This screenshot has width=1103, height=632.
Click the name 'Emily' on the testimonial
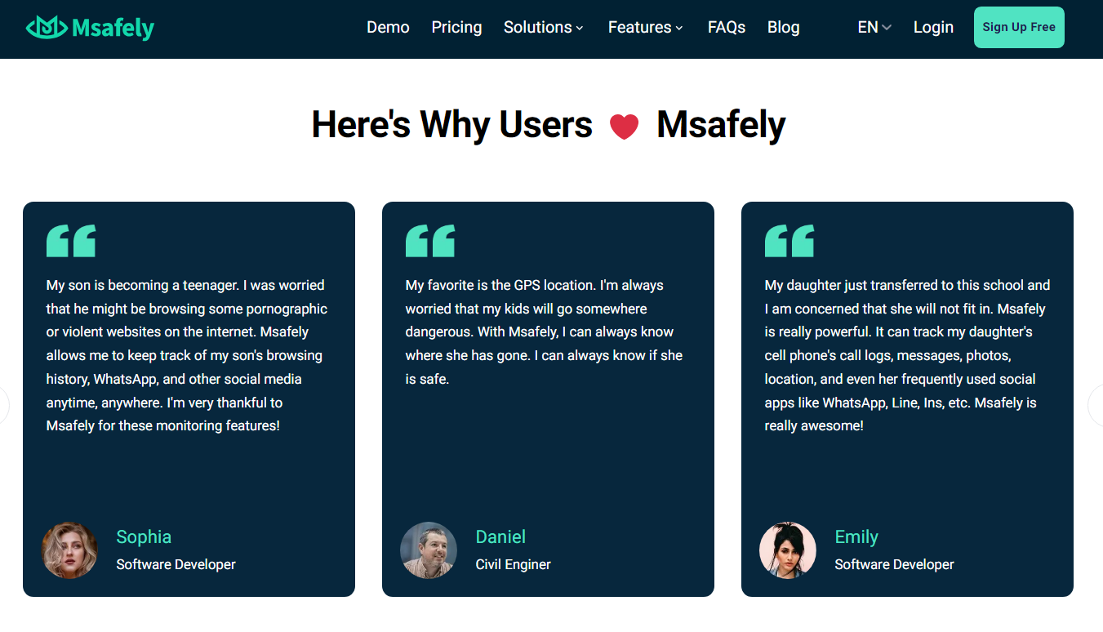tap(856, 537)
